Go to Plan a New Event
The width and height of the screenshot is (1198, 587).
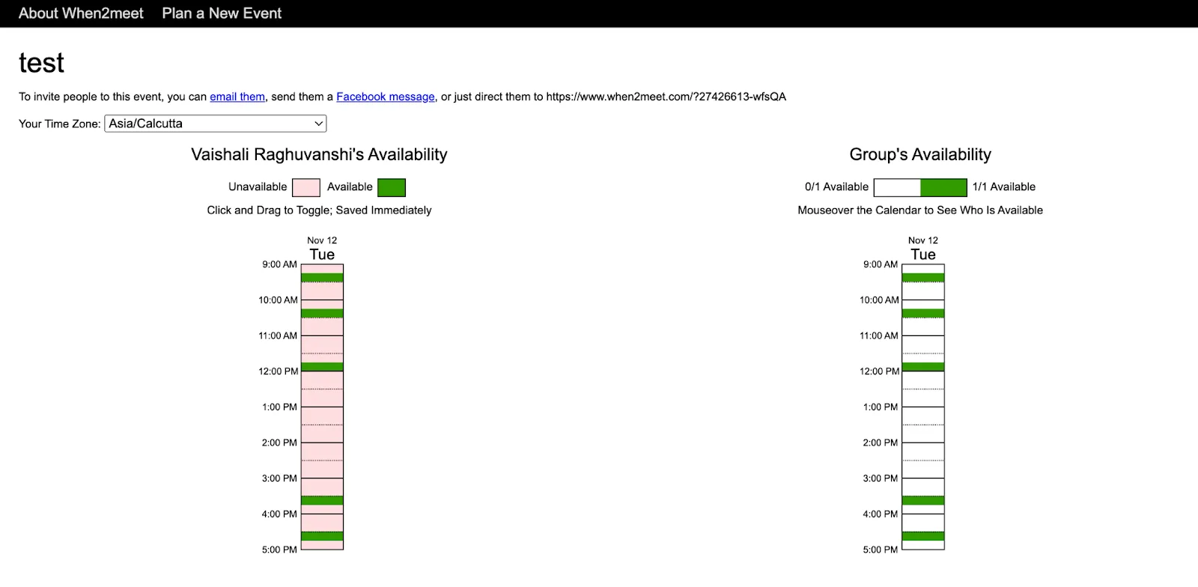(222, 13)
